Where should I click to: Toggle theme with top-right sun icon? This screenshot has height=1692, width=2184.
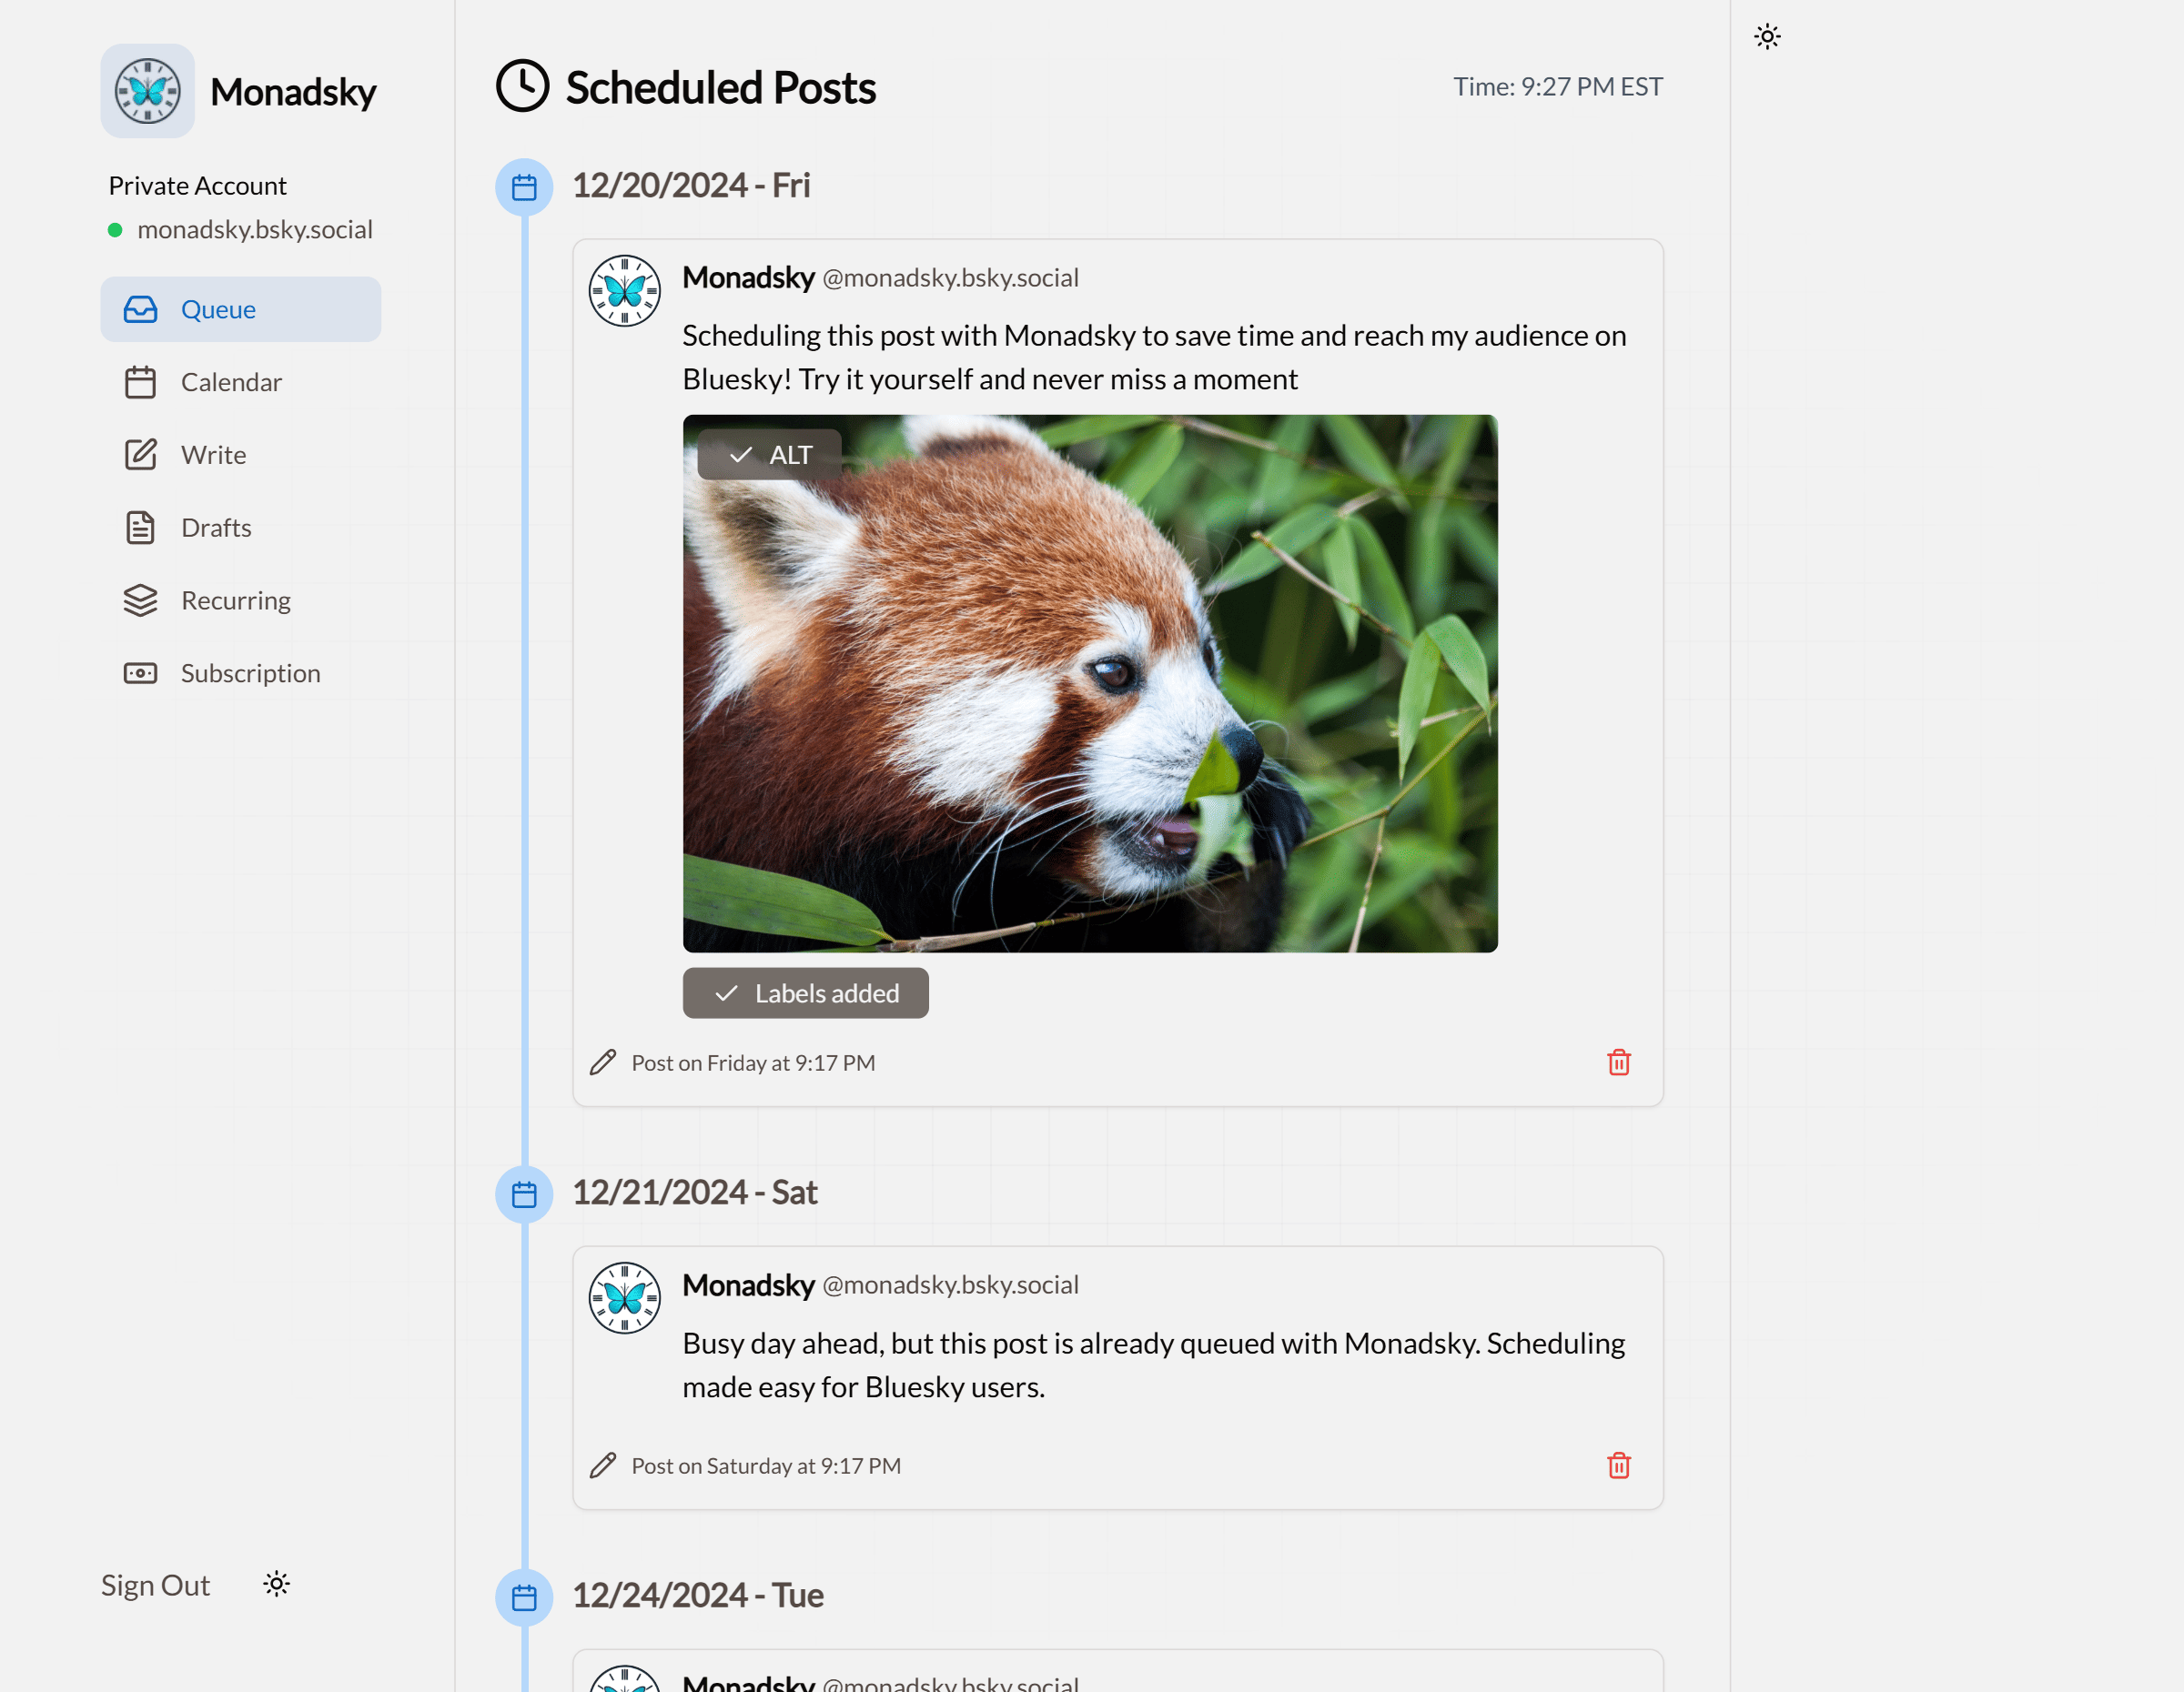pos(1767,37)
